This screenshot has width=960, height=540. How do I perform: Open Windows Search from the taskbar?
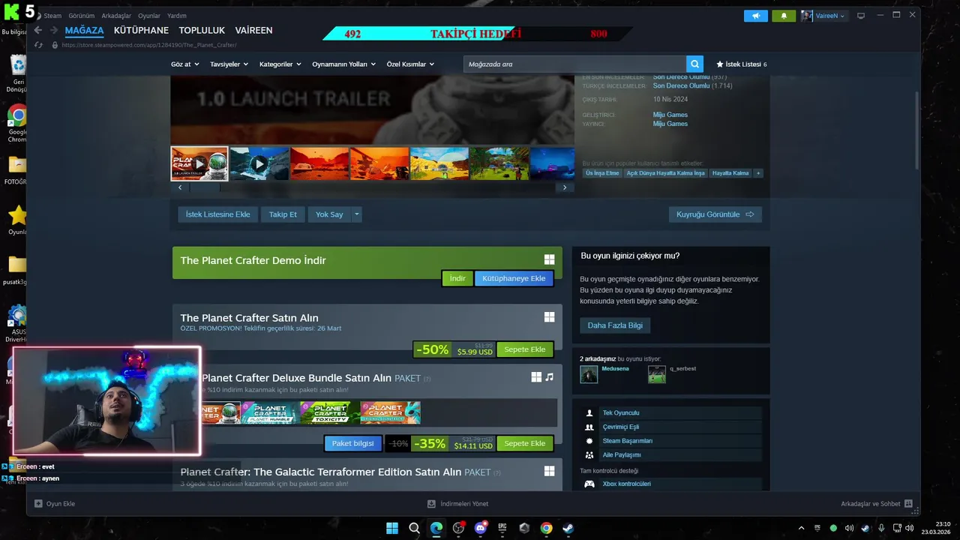tap(414, 528)
